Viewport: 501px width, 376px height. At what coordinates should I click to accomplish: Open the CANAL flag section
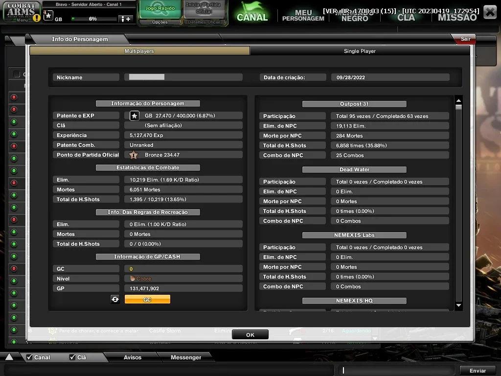(x=252, y=12)
